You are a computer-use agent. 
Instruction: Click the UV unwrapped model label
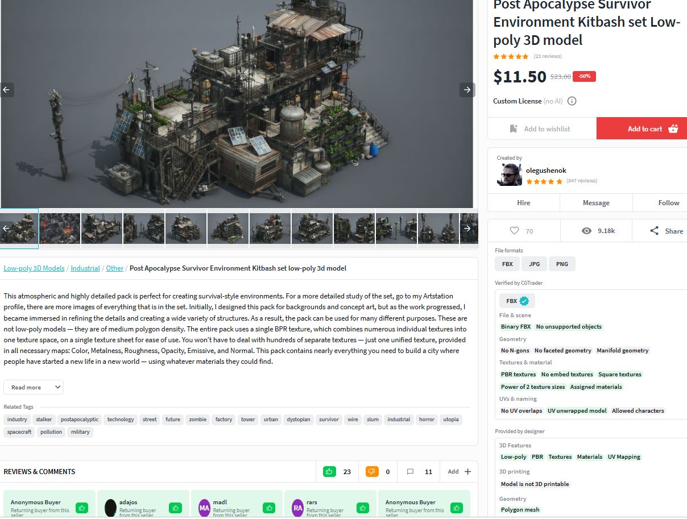pyautogui.click(x=577, y=410)
